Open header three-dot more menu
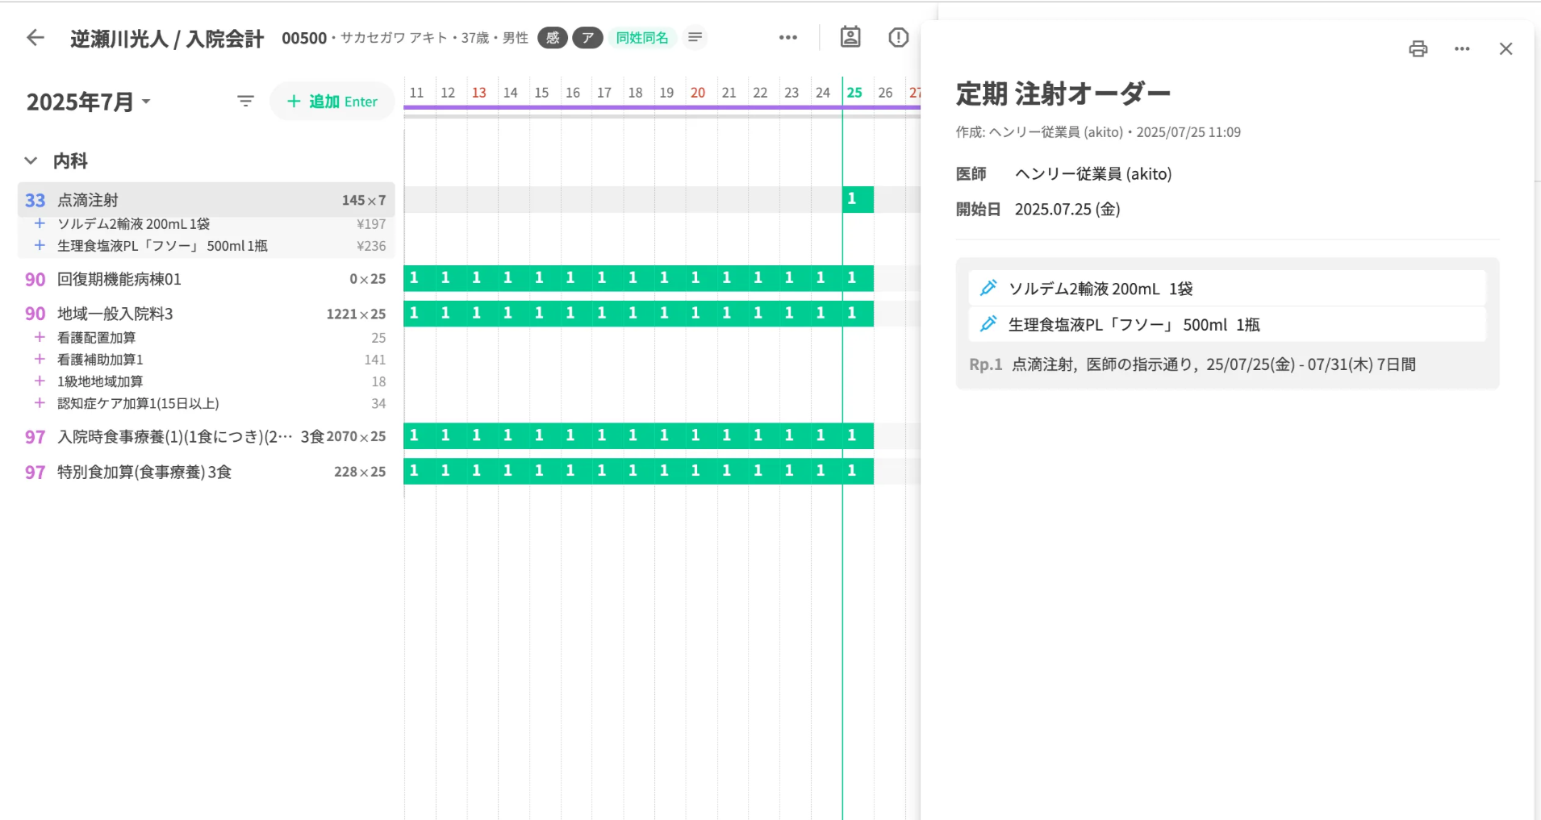This screenshot has height=820, width=1541. click(787, 38)
